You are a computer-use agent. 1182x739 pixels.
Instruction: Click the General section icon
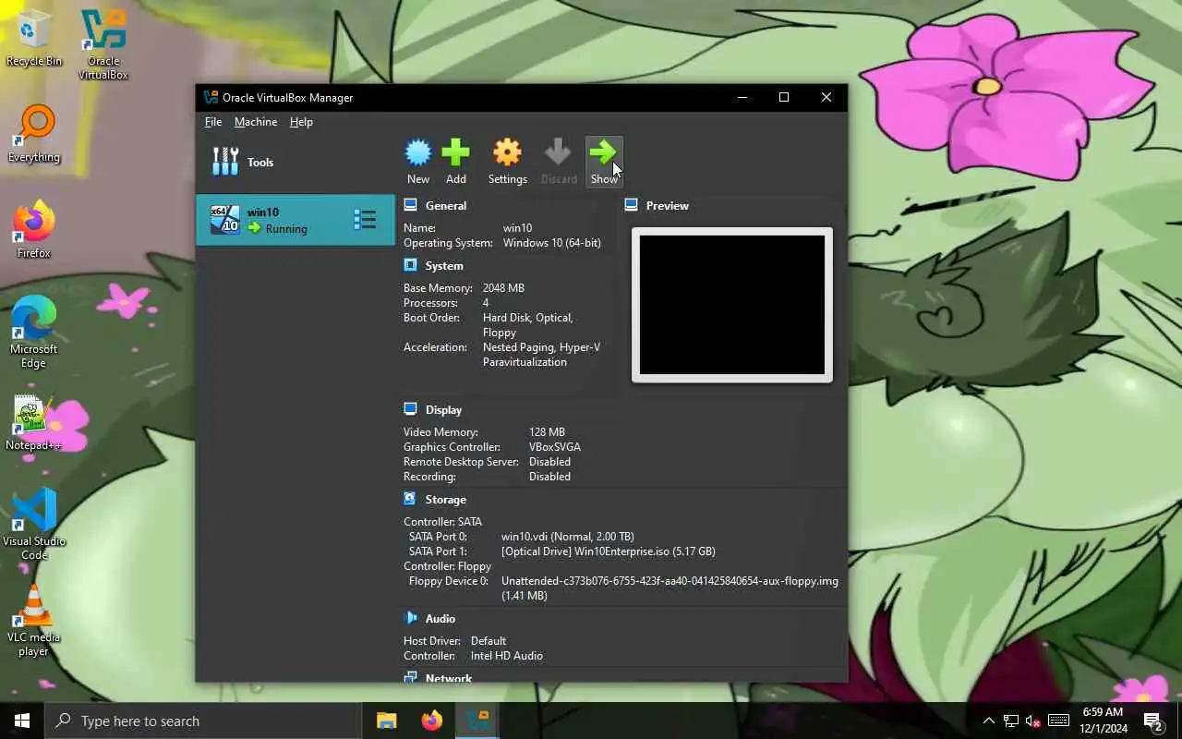[x=411, y=205]
